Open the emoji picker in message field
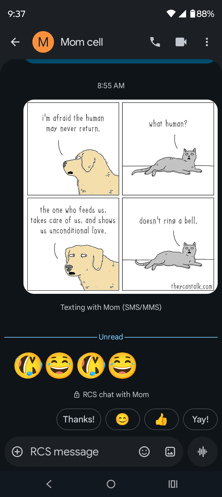This screenshot has height=497, width=222. [144, 452]
